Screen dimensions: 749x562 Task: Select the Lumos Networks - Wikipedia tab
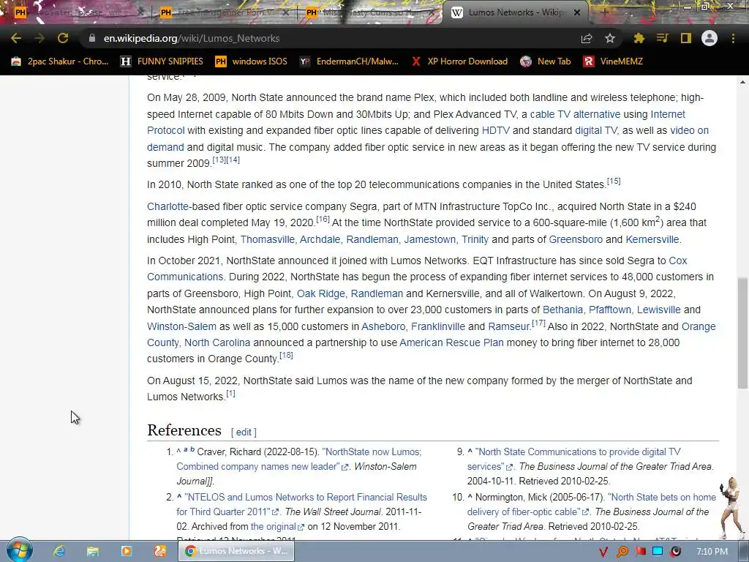click(514, 12)
